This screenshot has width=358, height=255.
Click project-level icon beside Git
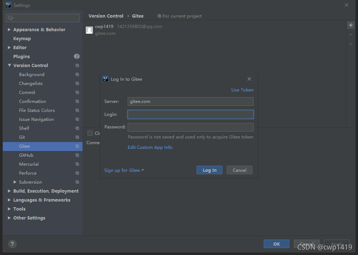click(77, 137)
